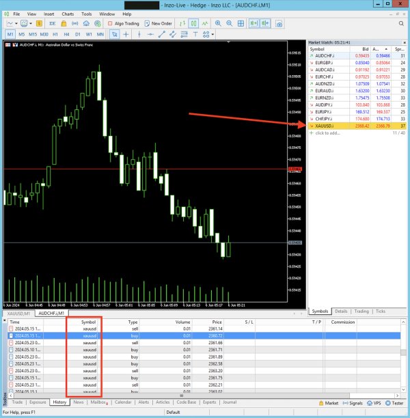The width and height of the screenshot is (410, 418).
Task: Open the Window menu
Action: 107,14
